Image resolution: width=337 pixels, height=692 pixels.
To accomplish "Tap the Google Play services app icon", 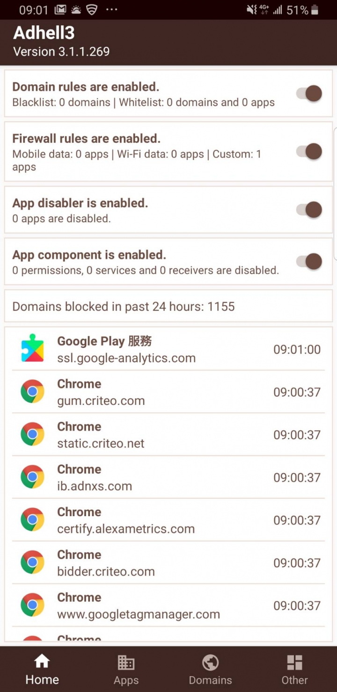I will pos(32,349).
